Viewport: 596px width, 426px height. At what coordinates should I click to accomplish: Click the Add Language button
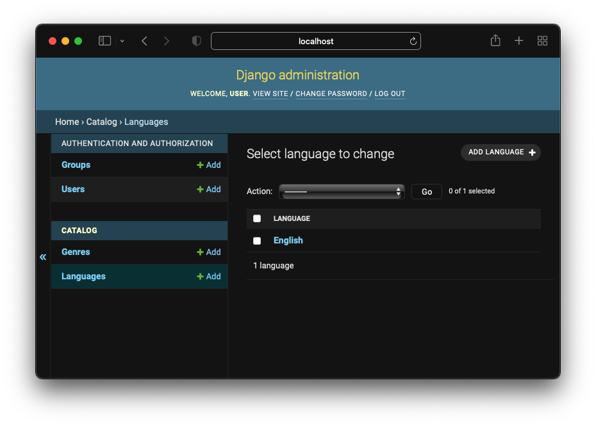tap(501, 152)
